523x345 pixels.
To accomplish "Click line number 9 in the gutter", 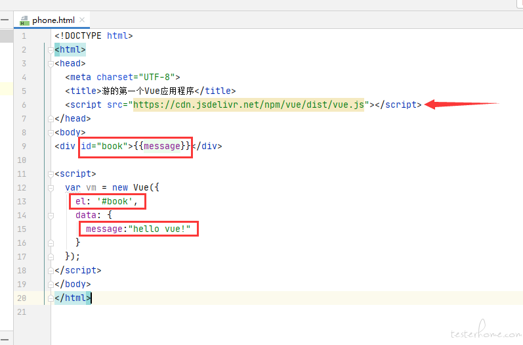I will 24,147.
